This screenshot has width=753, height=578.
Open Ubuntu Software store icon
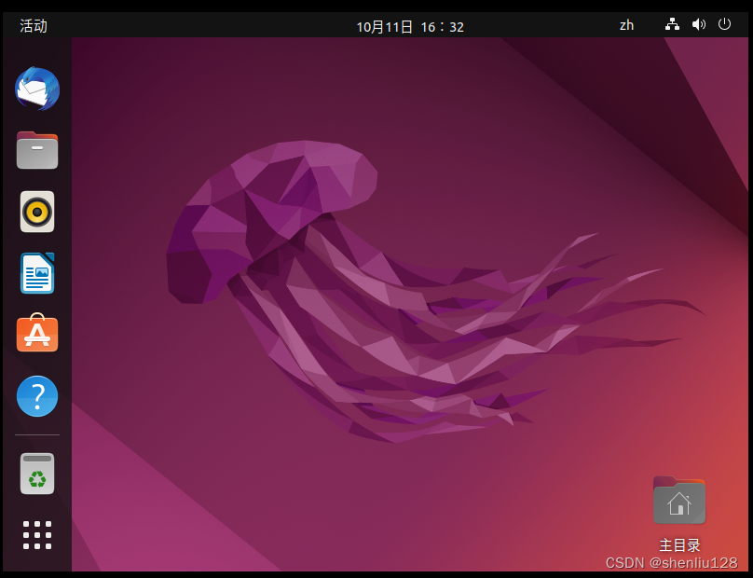coord(37,333)
